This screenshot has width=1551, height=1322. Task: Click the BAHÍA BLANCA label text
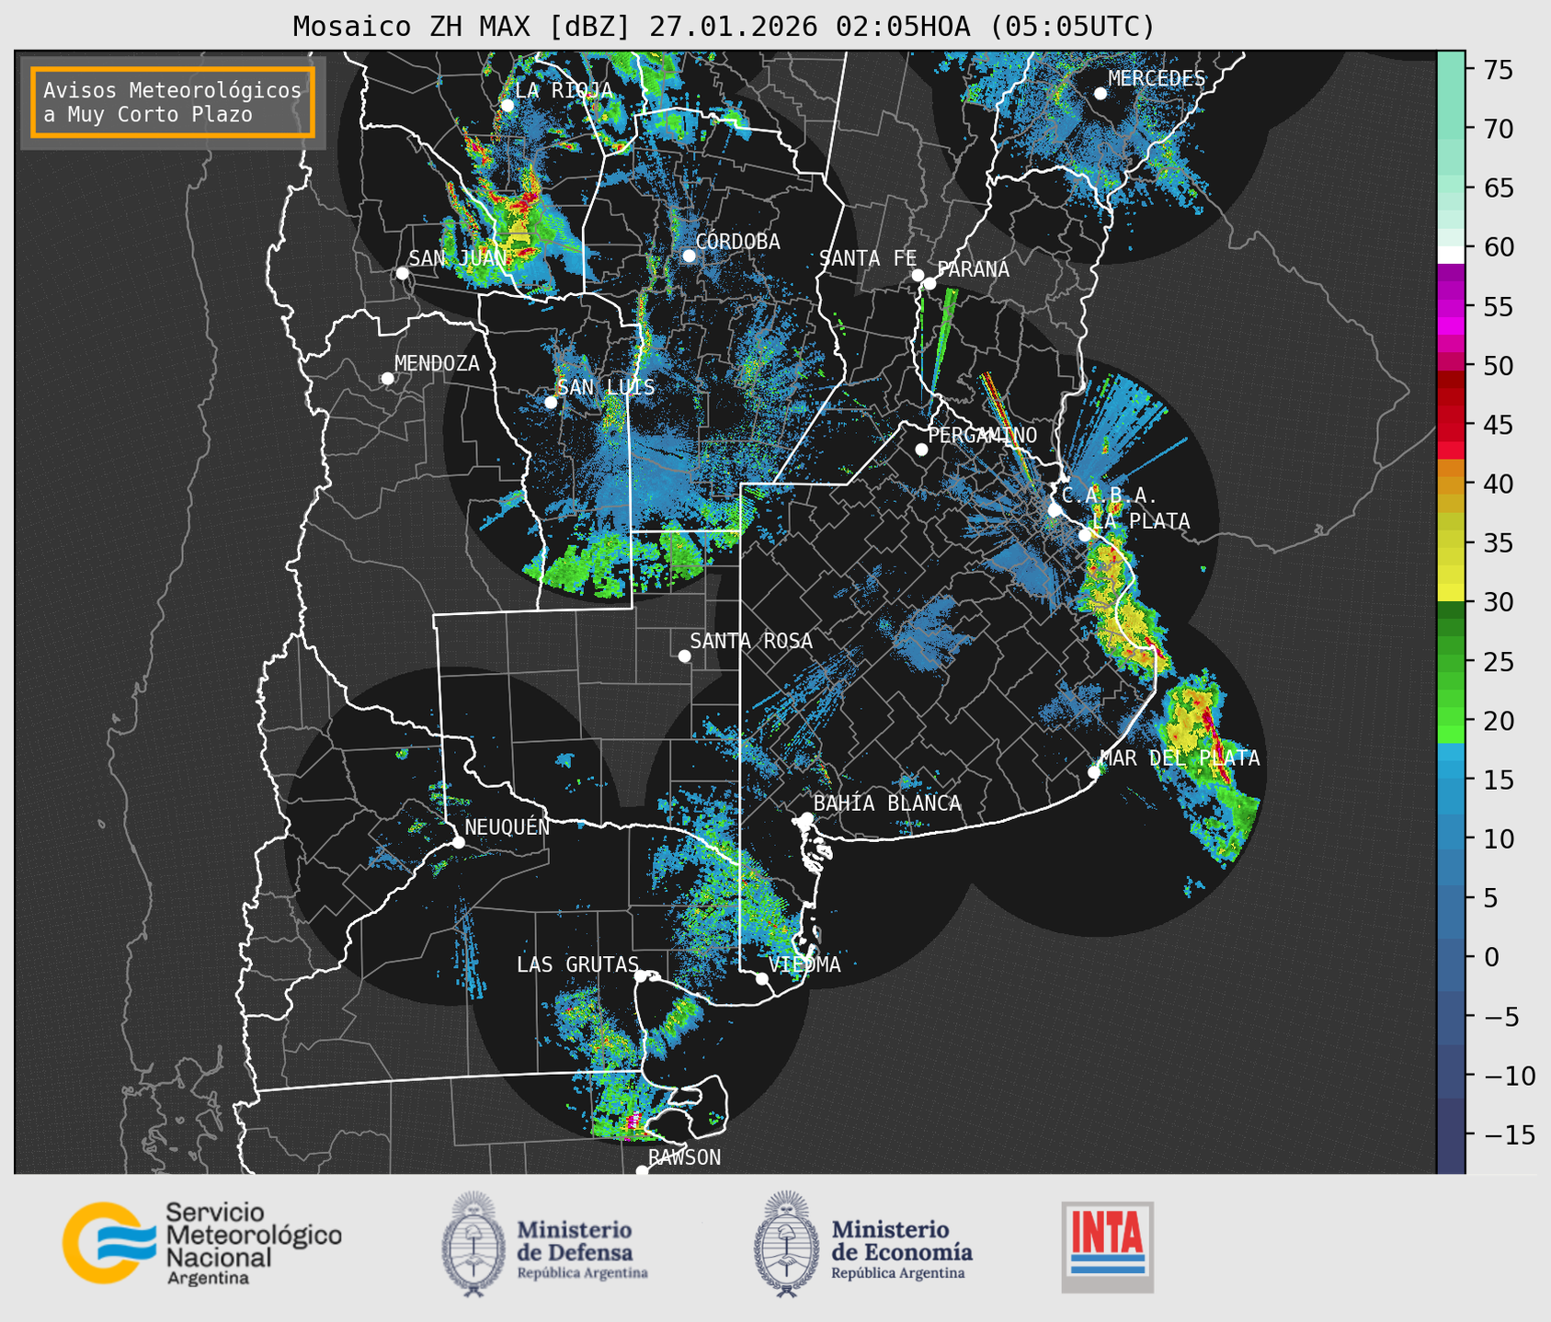coord(887,803)
